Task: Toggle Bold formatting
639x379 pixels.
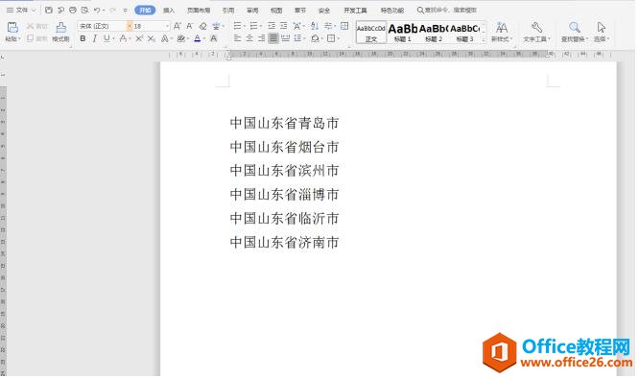Action: coord(83,38)
